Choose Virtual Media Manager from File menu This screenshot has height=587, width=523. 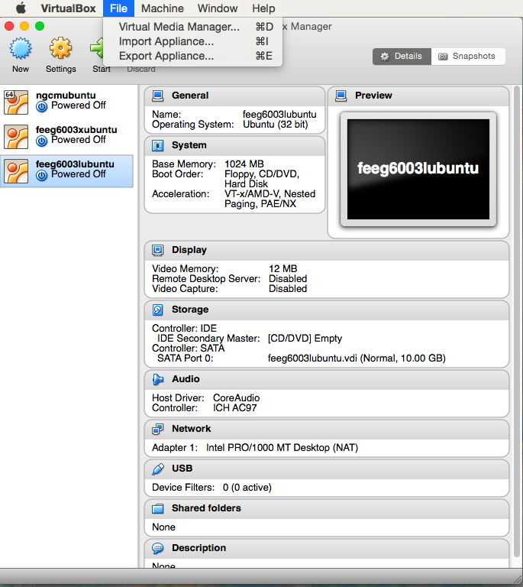coord(192,27)
